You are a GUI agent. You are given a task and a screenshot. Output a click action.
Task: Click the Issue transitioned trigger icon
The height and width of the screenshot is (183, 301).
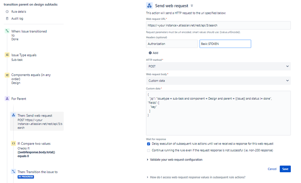pos(7,31)
